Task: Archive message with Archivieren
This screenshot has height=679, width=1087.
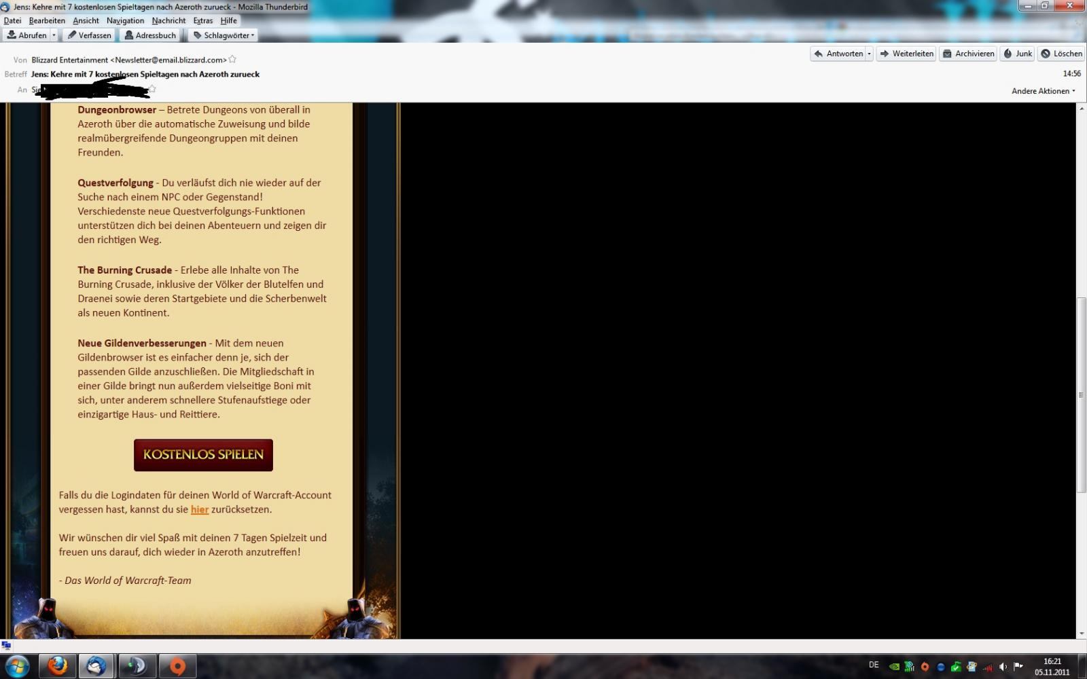Action: coord(968,54)
